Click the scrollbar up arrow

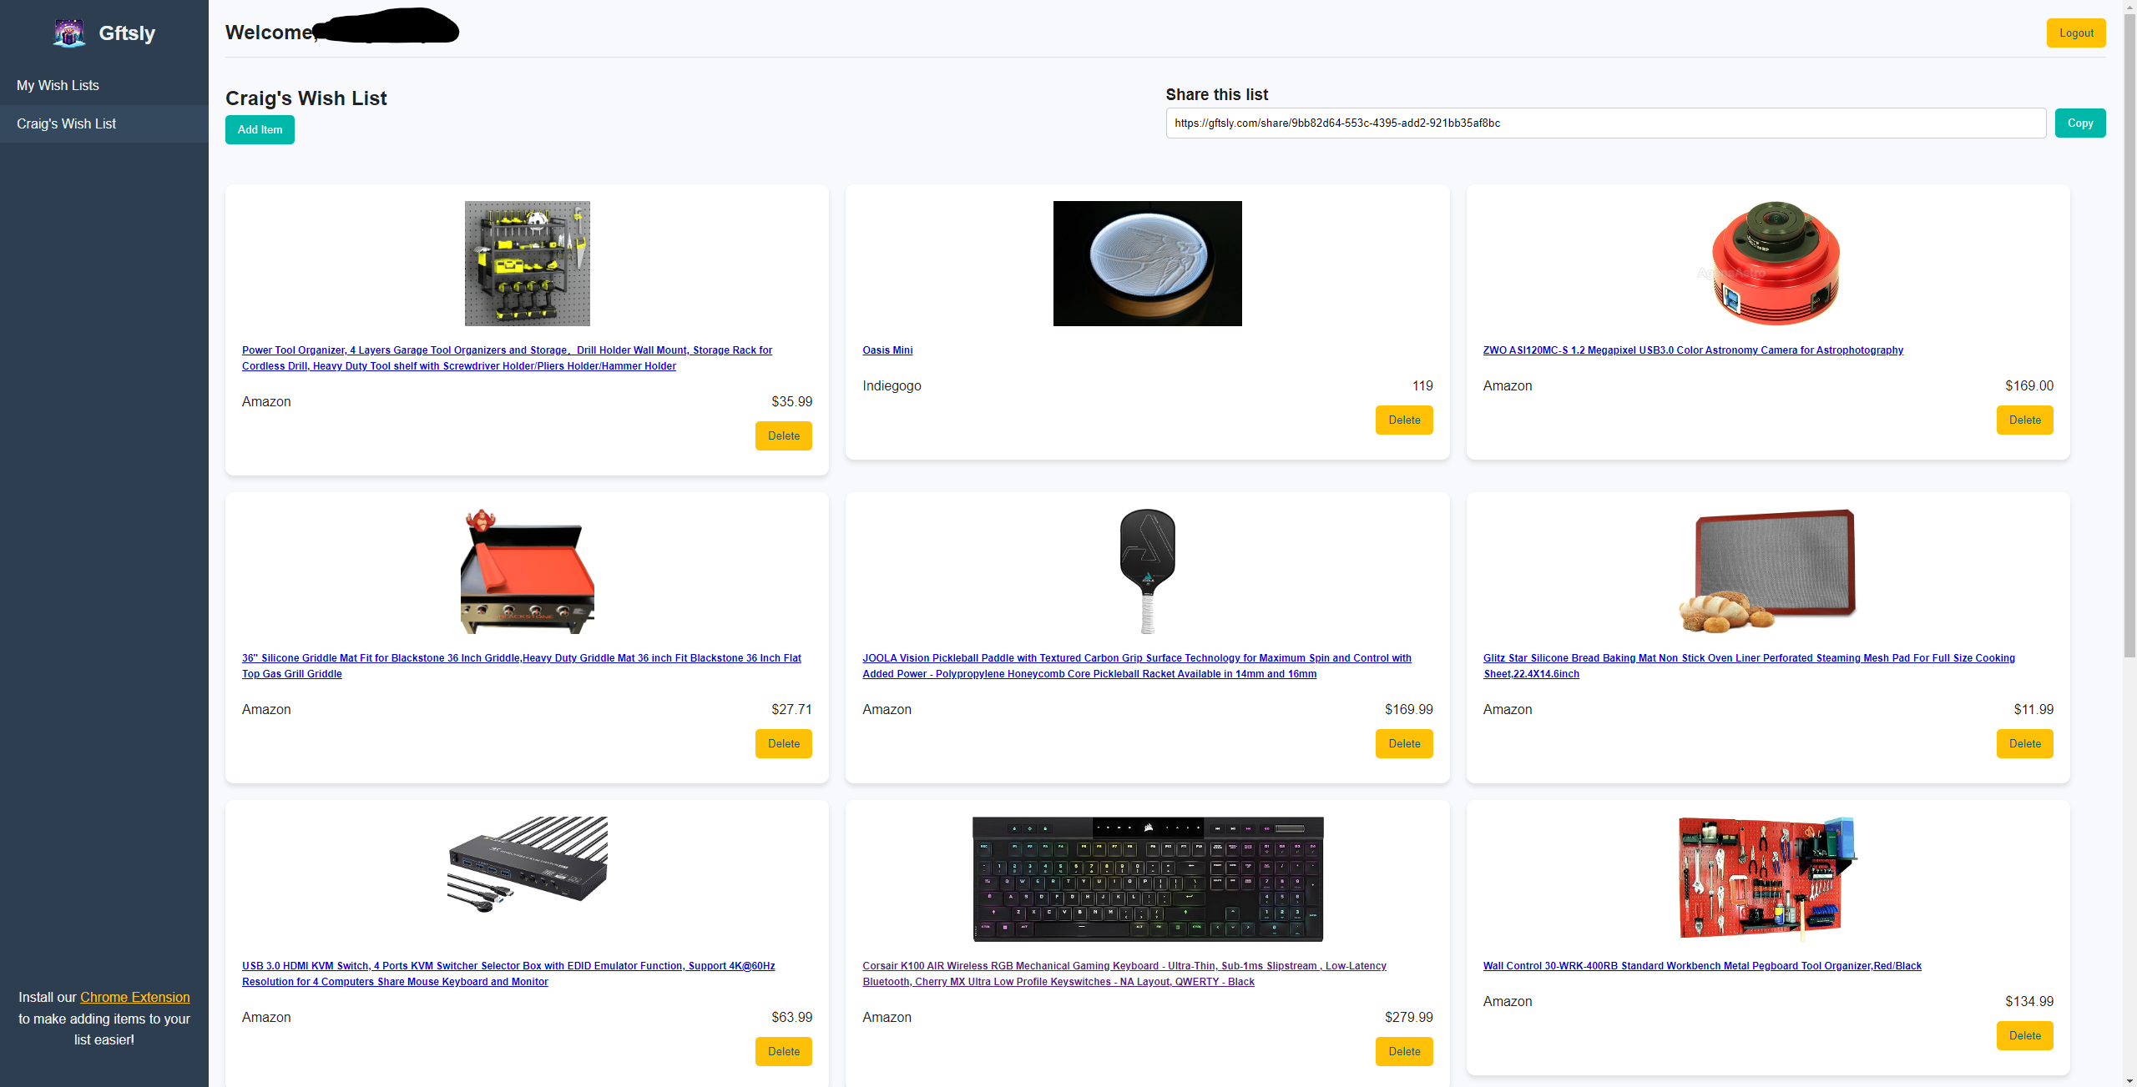pyautogui.click(x=2129, y=6)
